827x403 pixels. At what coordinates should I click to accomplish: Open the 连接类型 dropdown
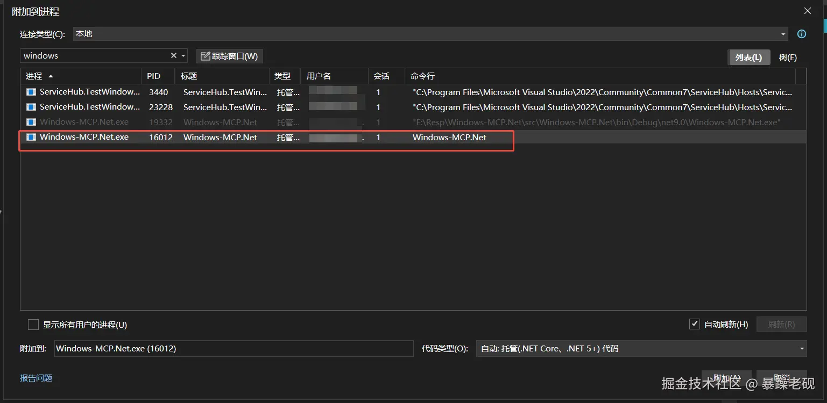783,34
